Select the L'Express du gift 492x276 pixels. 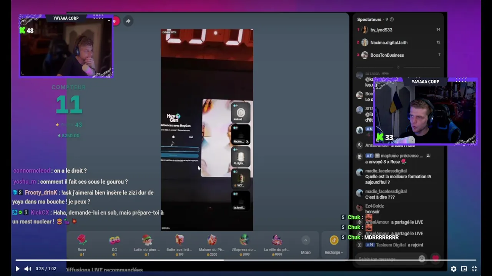pos(244,245)
